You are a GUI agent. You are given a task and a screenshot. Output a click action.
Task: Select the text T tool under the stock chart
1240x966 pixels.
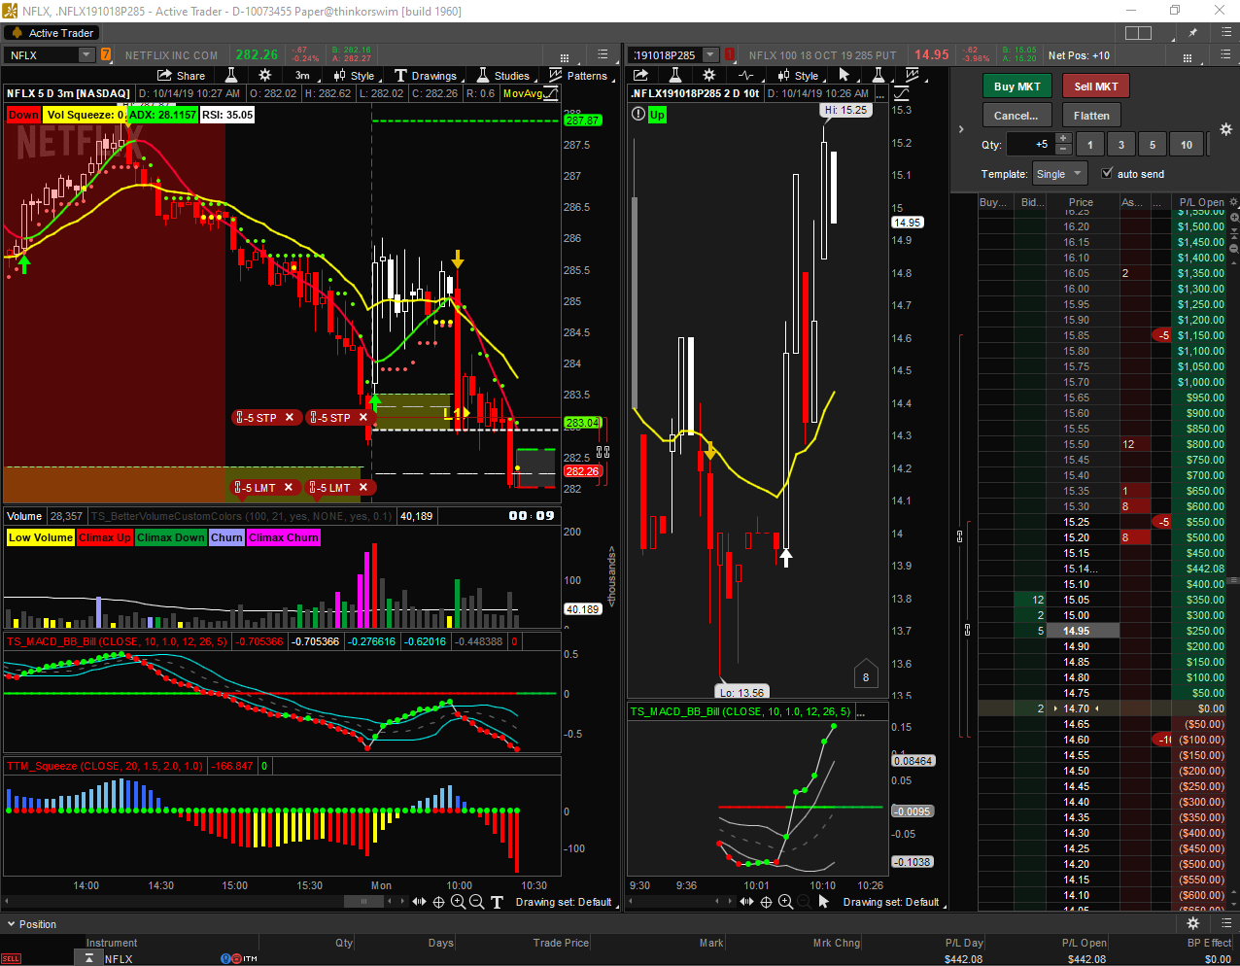point(497,902)
